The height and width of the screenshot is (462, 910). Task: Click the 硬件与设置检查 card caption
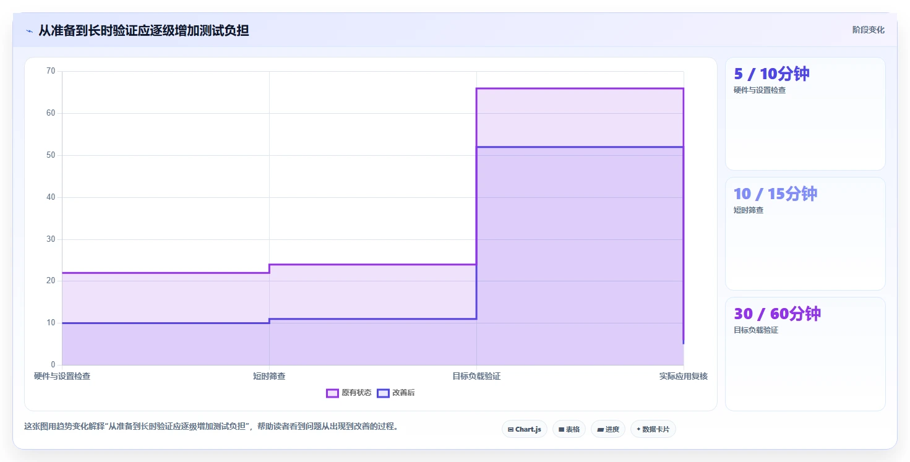click(760, 90)
